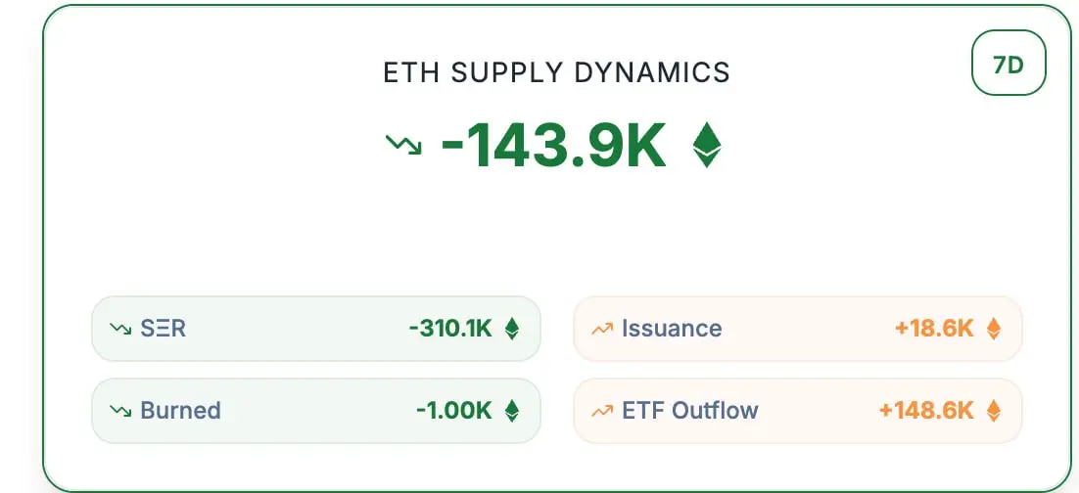Click the down-trend arrow next to Burned
This screenshot has width=1079, height=493.
pos(120,411)
